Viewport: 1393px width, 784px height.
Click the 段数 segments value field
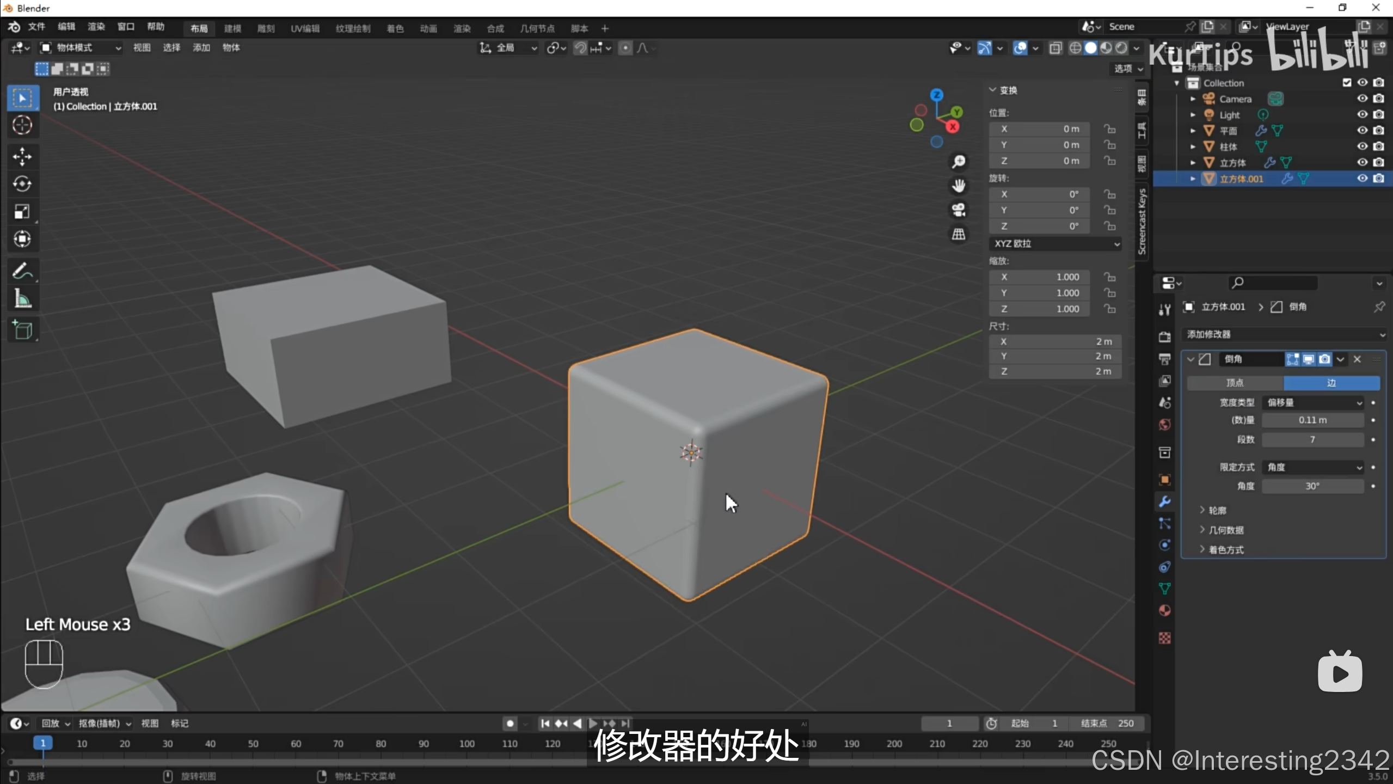pos(1312,439)
